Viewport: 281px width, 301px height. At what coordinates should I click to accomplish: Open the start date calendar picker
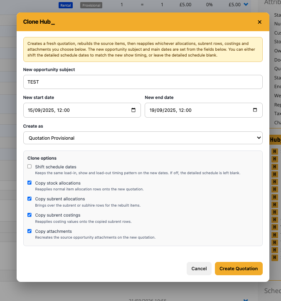(x=133, y=110)
